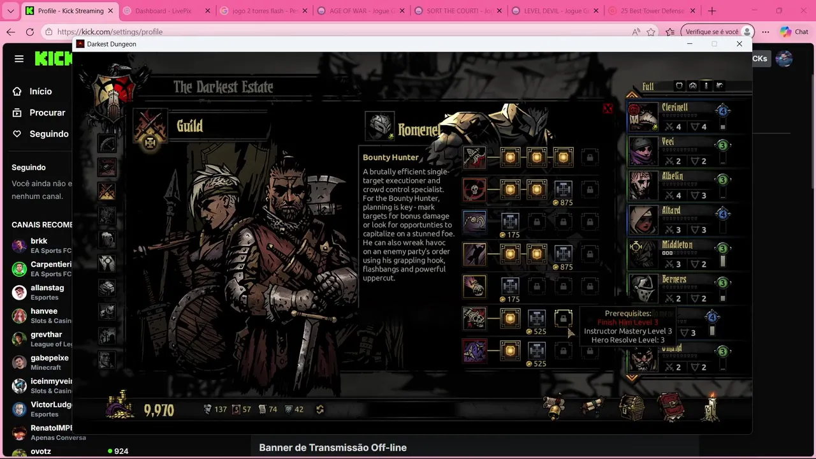Click the crests heirloom icon showing 42
The height and width of the screenshot is (459, 816).
coord(288,409)
